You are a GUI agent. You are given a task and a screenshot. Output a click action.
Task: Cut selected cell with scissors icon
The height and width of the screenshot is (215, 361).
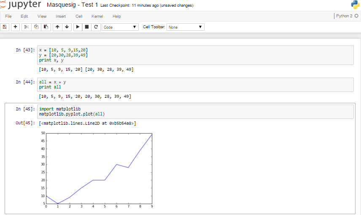[x=26, y=27]
